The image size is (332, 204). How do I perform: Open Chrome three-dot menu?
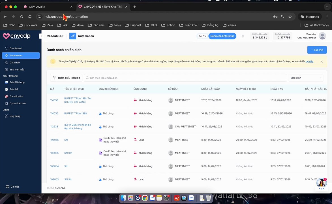click(327, 16)
